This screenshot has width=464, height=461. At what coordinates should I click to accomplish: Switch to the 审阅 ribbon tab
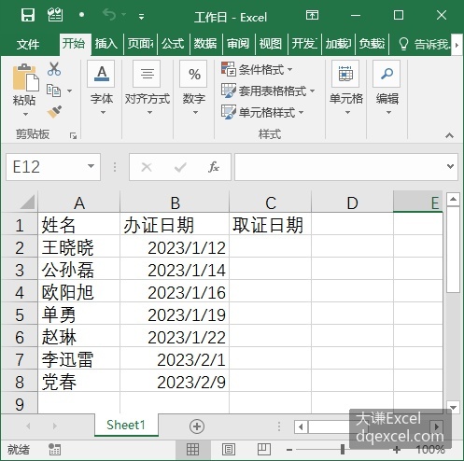238,44
